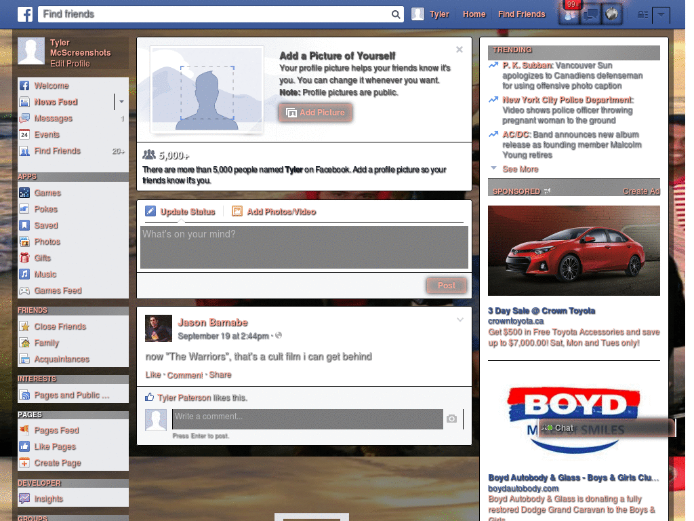Open 3 Day Sale @ Crown Toyota link

[542, 311]
